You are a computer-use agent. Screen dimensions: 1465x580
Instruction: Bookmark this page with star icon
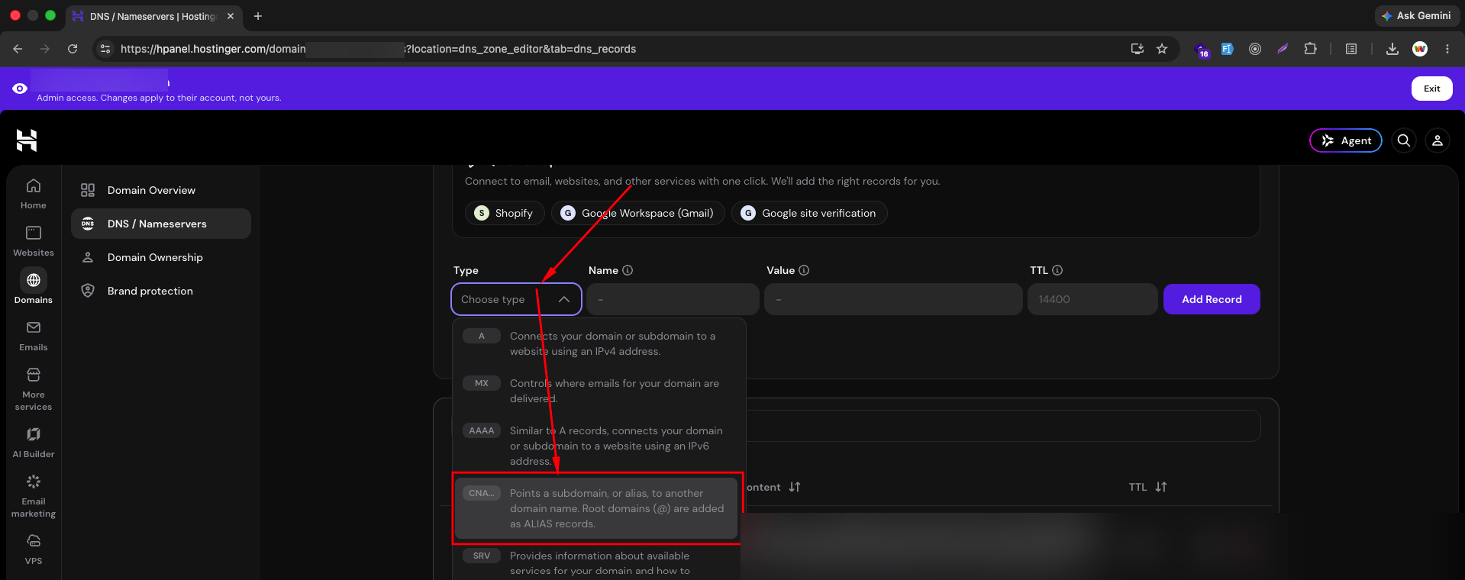point(1162,49)
